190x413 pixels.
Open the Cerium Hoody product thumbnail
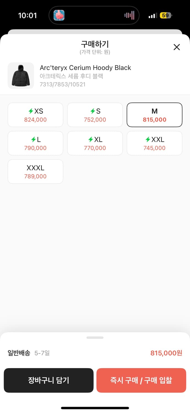(x=21, y=76)
